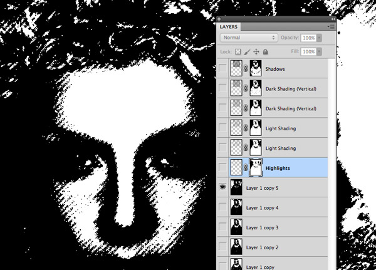Expand the Fill slider arrow
Screen dimensions: 376x270
pyautogui.click(x=320, y=52)
